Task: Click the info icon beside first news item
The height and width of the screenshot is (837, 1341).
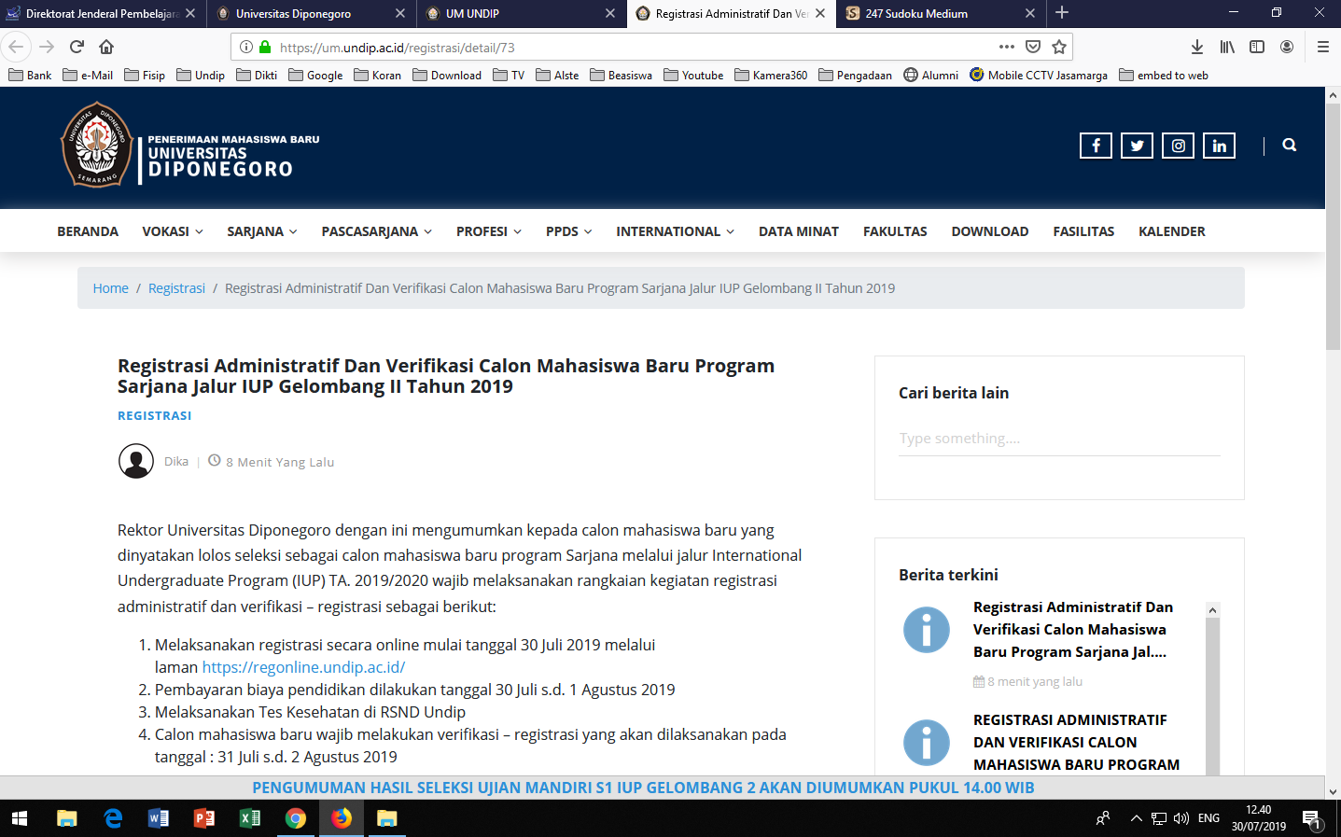Action: [927, 630]
